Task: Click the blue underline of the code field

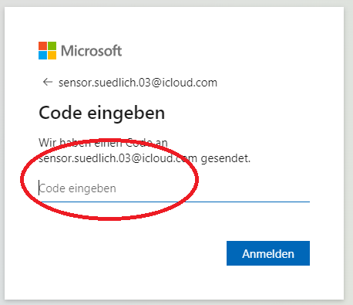Action: (174, 202)
